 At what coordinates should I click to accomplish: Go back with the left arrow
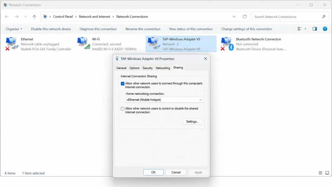coord(7,17)
